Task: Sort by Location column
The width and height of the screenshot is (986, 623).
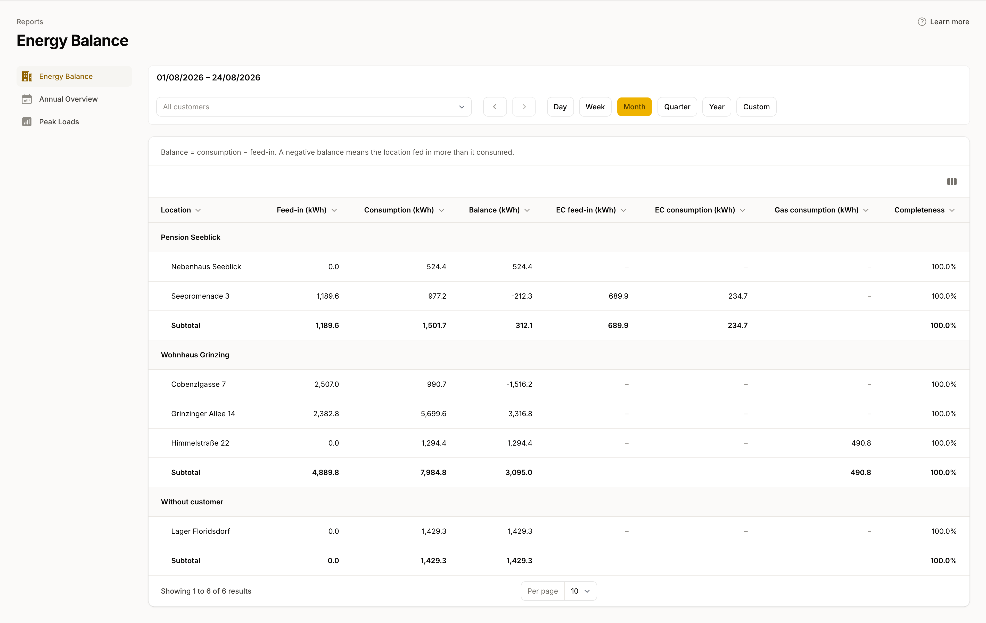Action: pos(180,210)
